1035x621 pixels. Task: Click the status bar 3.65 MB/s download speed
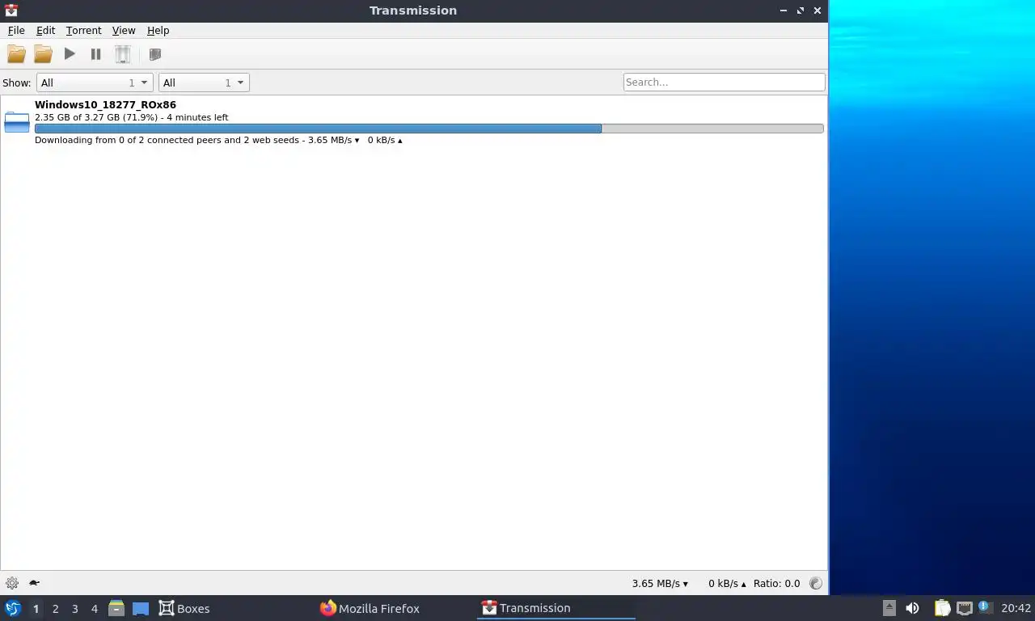tap(660, 583)
